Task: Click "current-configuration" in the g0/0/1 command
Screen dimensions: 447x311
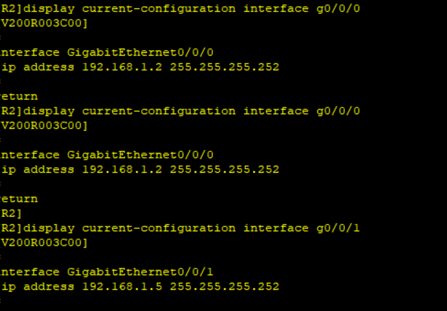Action: pos(159,228)
